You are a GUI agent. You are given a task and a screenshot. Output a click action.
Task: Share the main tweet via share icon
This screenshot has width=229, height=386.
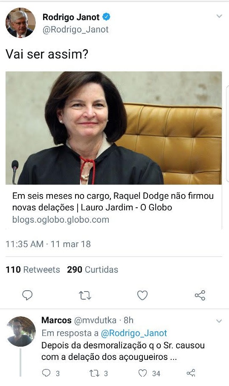[200, 295]
